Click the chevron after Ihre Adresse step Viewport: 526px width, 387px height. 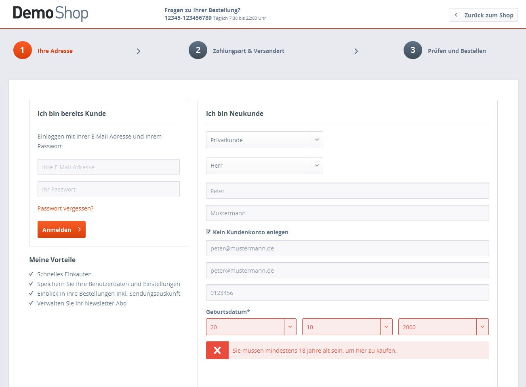coord(139,51)
